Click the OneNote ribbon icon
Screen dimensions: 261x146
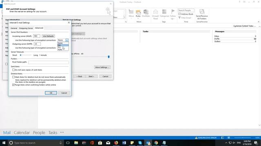click(x=146, y=13)
